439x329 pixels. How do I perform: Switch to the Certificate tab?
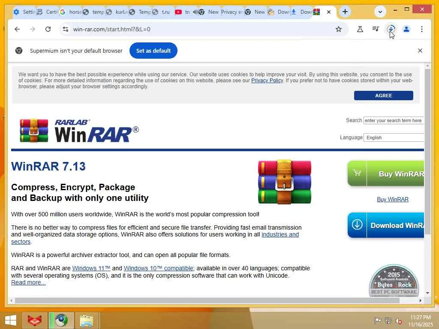[x=48, y=12]
